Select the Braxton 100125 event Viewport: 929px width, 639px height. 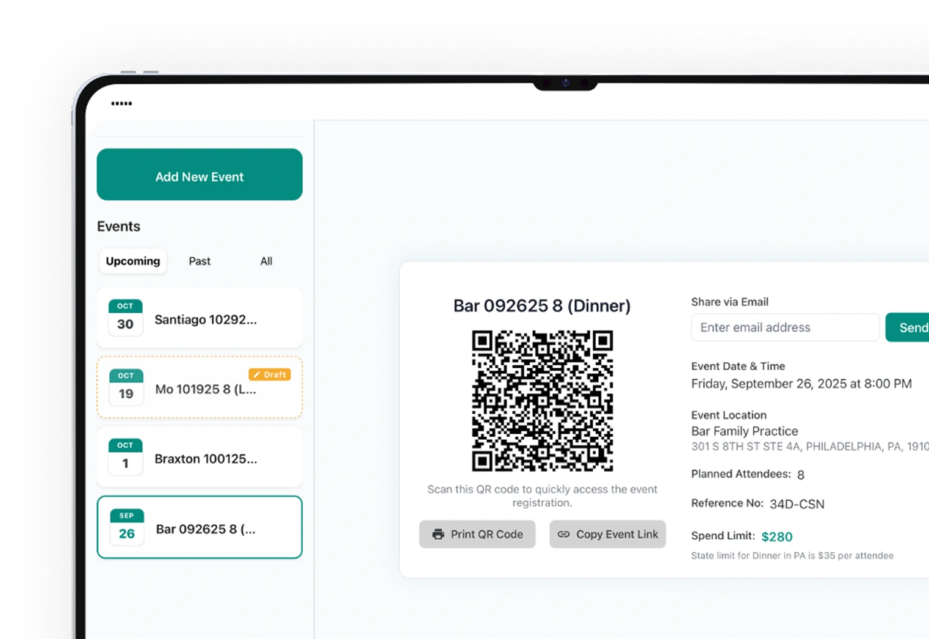(x=206, y=459)
